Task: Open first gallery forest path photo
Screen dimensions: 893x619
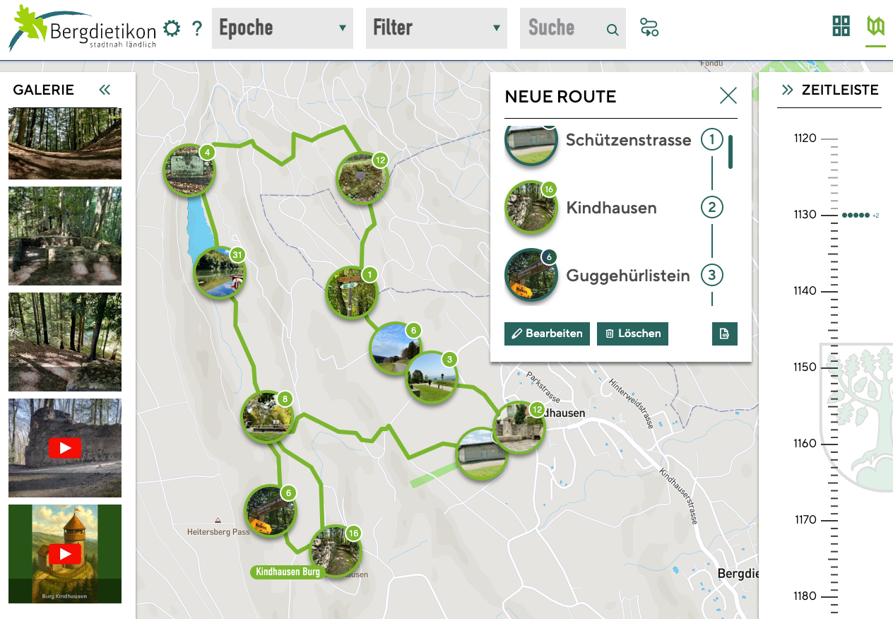Action: coord(65,143)
